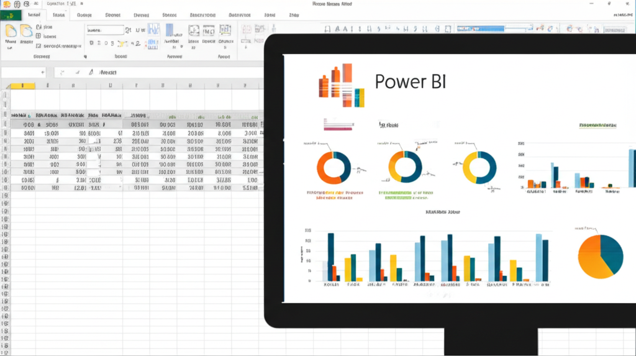Click the third large cell-group icon with green bars
The image size is (636, 356).
pyautogui.click(x=225, y=31)
